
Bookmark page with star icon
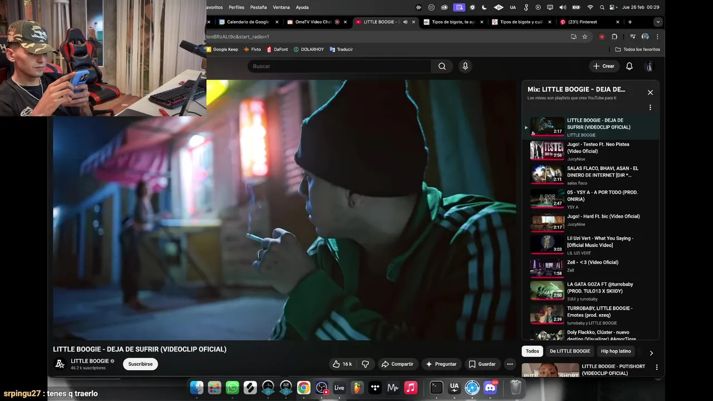click(x=585, y=37)
